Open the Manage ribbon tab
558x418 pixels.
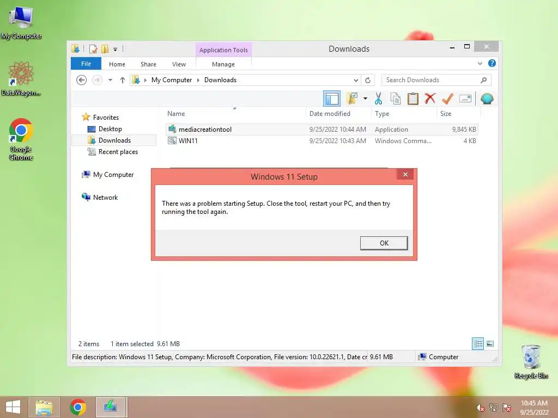coord(223,64)
